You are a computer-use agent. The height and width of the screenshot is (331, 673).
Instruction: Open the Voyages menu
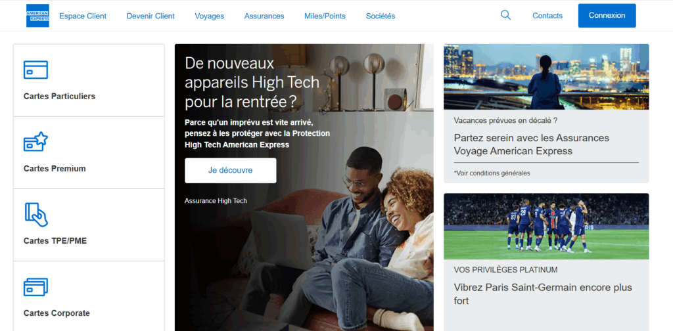210,16
